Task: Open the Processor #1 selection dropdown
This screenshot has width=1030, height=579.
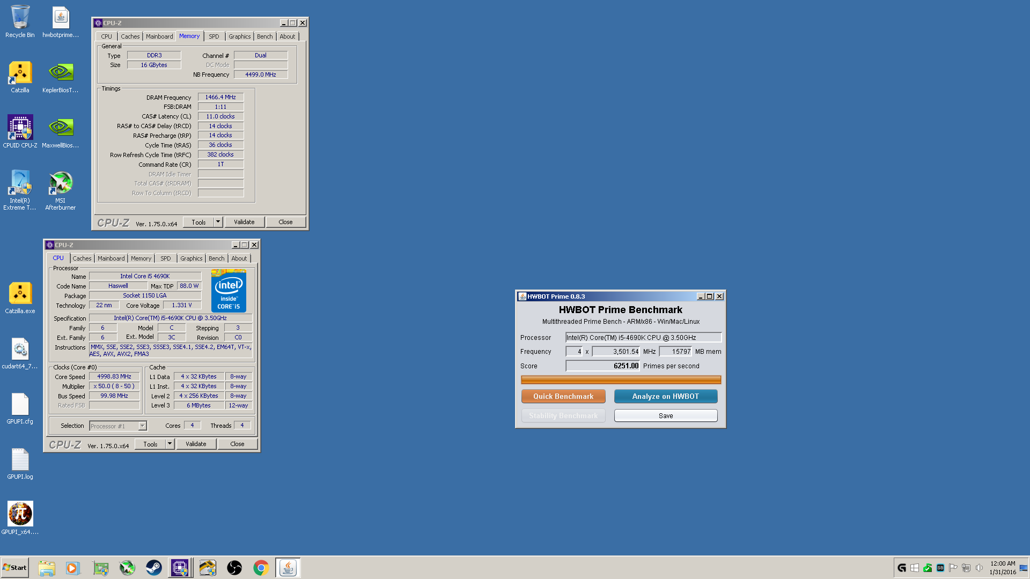Action: click(x=118, y=426)
